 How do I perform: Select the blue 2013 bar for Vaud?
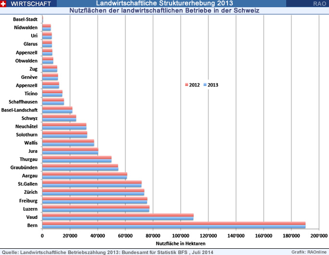(x=118, y=218)
